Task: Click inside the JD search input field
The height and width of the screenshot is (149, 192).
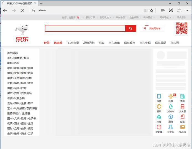Action: coord(85,28)
